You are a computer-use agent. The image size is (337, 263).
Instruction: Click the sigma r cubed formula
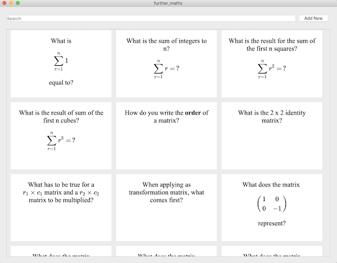[x=61, y=140]
